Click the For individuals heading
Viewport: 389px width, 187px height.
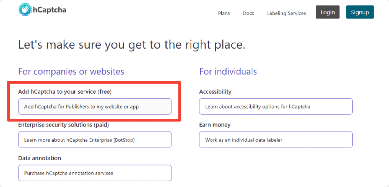click(x=228, y=71)
